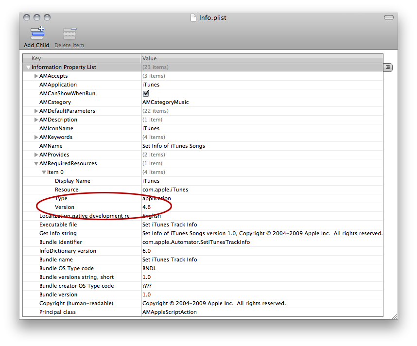Select the 'Set Info of iTunes Songs' value
This screenshot has width=417, height=346.
pos(174,146)
